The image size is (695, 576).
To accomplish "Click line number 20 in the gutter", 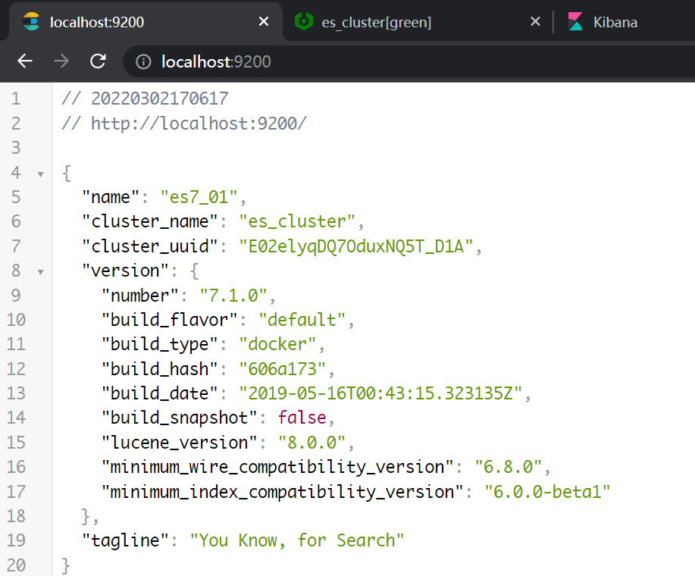I will coord(16,565).
